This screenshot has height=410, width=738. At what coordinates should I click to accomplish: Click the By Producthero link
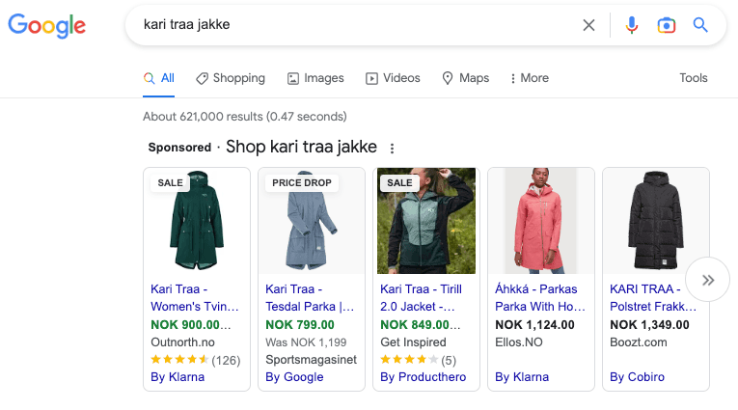[x=424, y=377]
